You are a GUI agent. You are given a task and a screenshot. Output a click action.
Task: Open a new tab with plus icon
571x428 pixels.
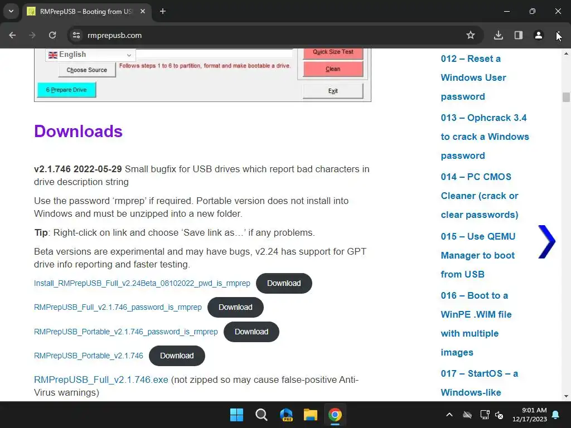click(x=163, y=11)
